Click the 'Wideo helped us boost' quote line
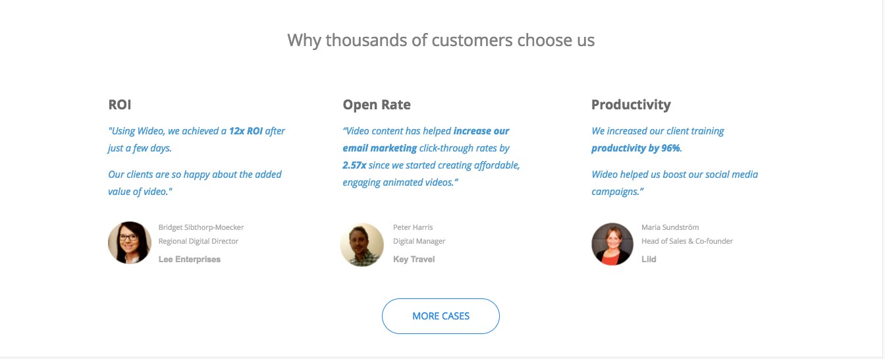Screen dimensions: 885x359 (x=674, y=175)
